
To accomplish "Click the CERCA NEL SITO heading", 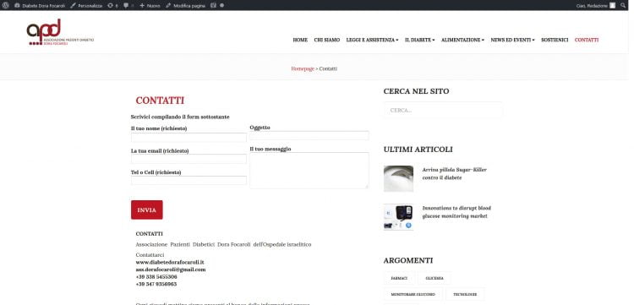I will pyautogui.click(x=416, y=91).
